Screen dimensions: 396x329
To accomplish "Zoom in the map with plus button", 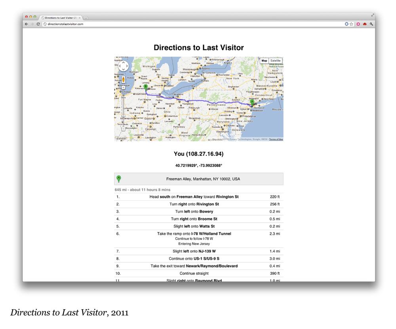I will pyautogui.click(x=123, y=88).
